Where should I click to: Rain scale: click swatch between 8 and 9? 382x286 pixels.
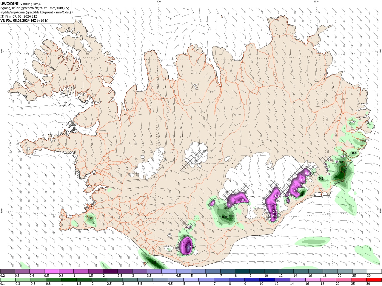click(236, 280)
